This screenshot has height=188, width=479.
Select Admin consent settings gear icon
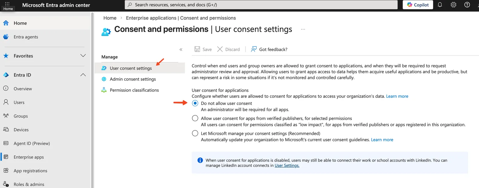104,79
